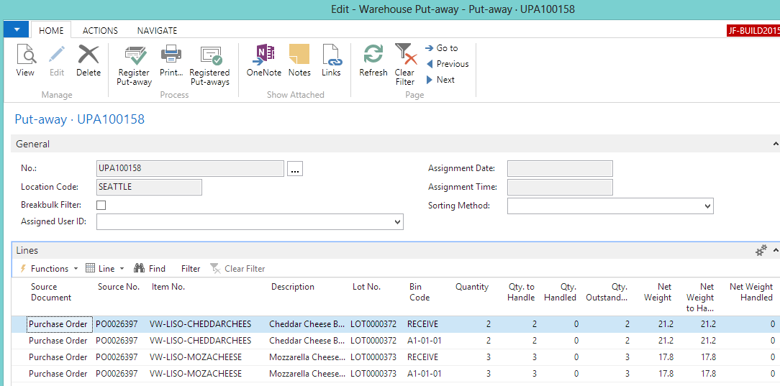Collapse the General section
780x386 pixels.
[775, 144]
